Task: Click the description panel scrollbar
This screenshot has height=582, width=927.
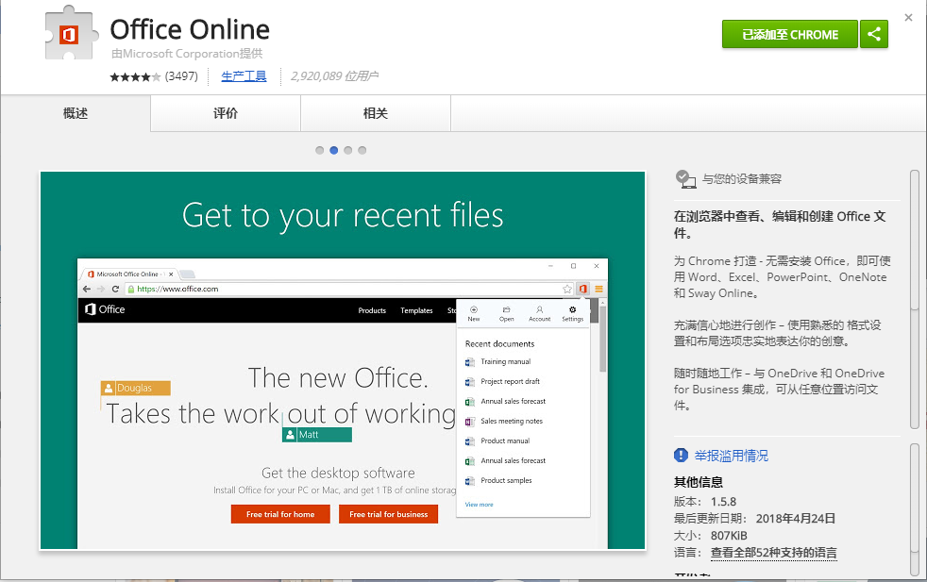Action: coord(915,300)
